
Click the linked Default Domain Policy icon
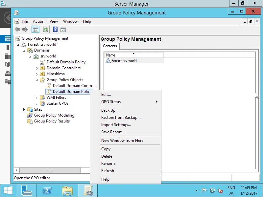[42, 62]
